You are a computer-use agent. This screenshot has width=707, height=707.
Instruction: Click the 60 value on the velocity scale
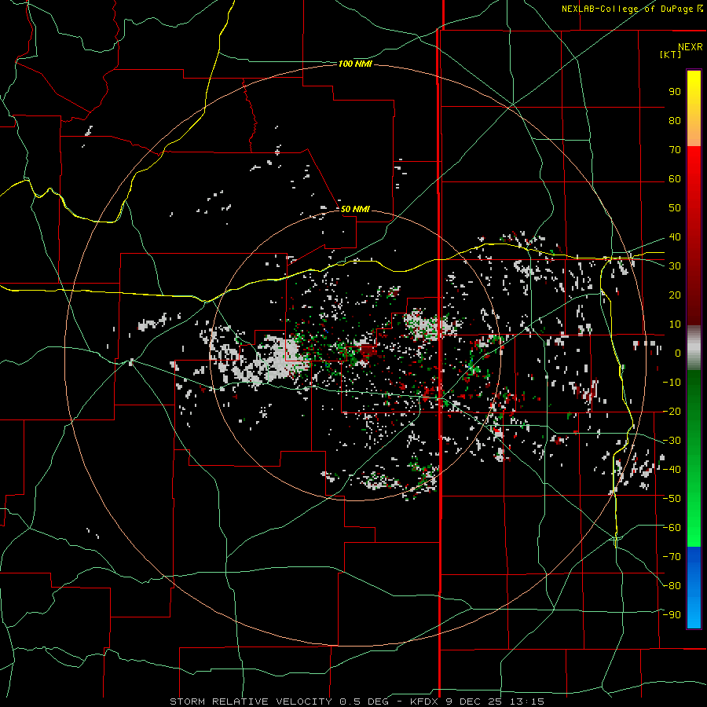pyautogui.click(x=675, y=179)
